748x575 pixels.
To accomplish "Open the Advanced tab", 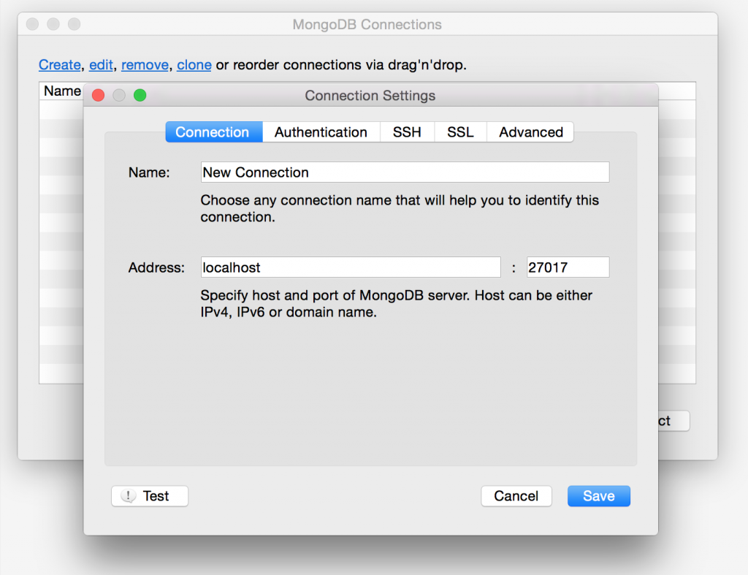I will pyautogui.click(x=530, y=132).
